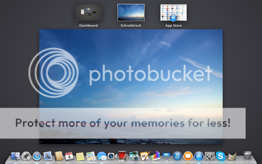Open the Trash in Dock
The image size is (262, 164).
tap(247, 156)
